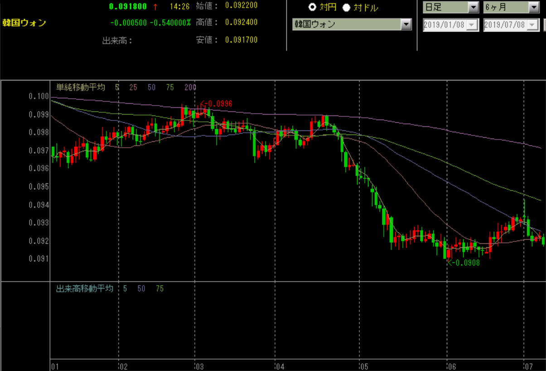Viewport: 546px width, 371px height.
Task: Click the green 0.0908 low price marker
Action: click(464, 263)
